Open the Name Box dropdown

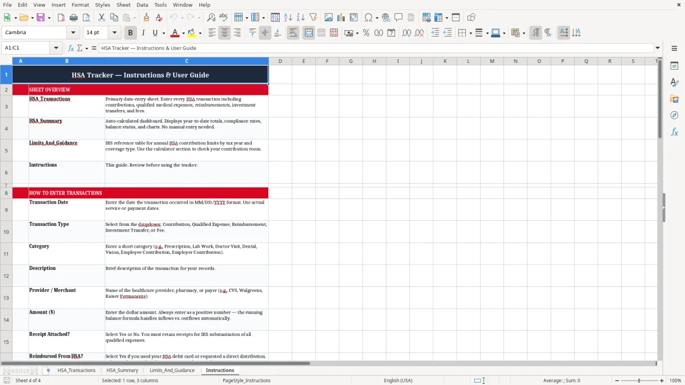tap(56, 48)
